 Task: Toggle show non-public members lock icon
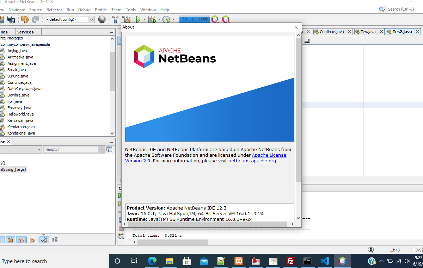click(x=10, y=239)
